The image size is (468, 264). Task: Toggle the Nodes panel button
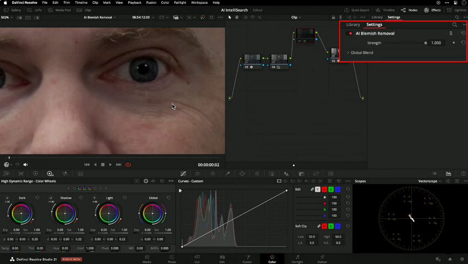click(x=409, y=10)
